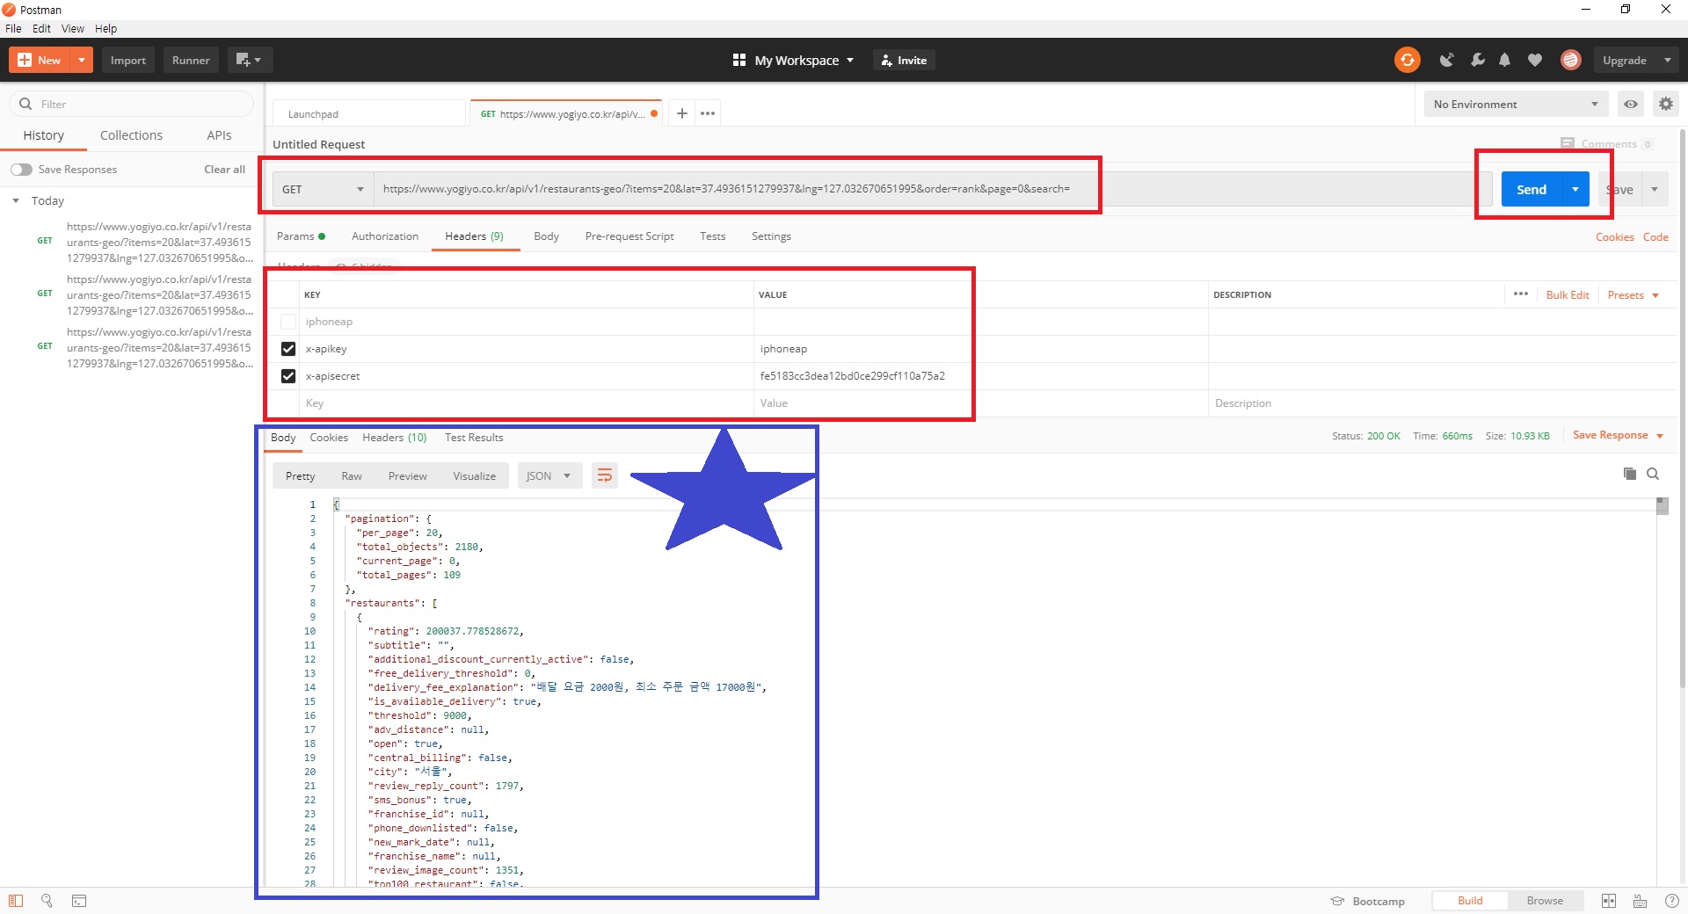Open the wrench settings icon
The image size is (1688, 914).
pyautogui.click(x=1477, y=60)
